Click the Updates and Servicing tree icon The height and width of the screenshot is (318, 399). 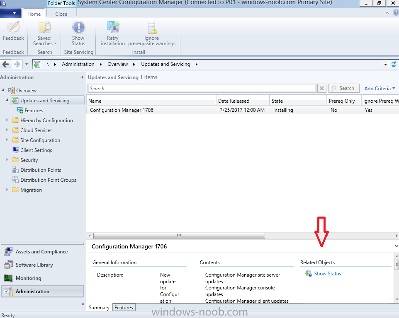(15, 100)
